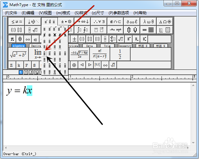Choose Over-bar embellishment in open palette
Screen dimensions: 199x159
click(45, 53)
